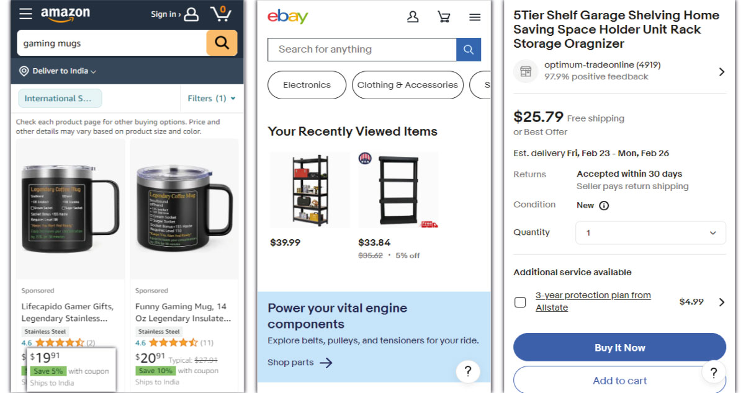Open the eBay shopping cart icon

point(444,17)
